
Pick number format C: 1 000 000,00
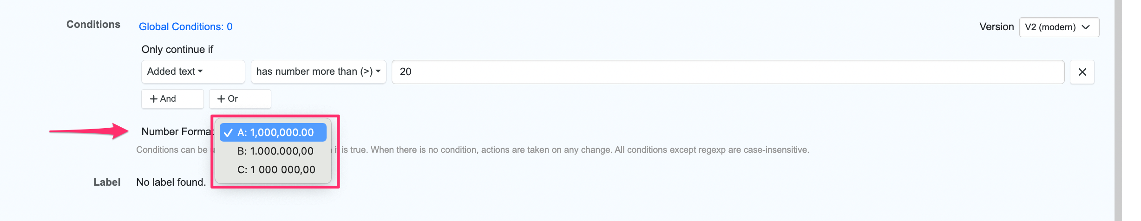(276, 169)
